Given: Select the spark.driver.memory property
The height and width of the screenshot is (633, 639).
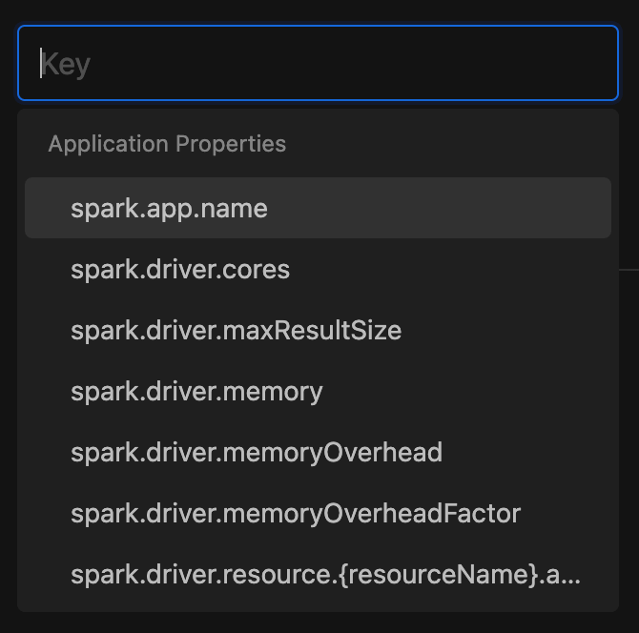Looking at the screenshot, I should tap(318, 391).
